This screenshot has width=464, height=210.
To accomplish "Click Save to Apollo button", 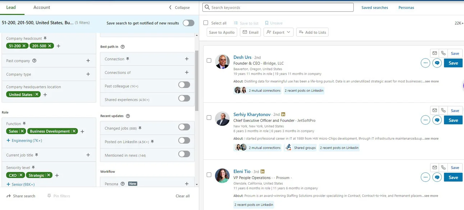I will tap(222, 32).
